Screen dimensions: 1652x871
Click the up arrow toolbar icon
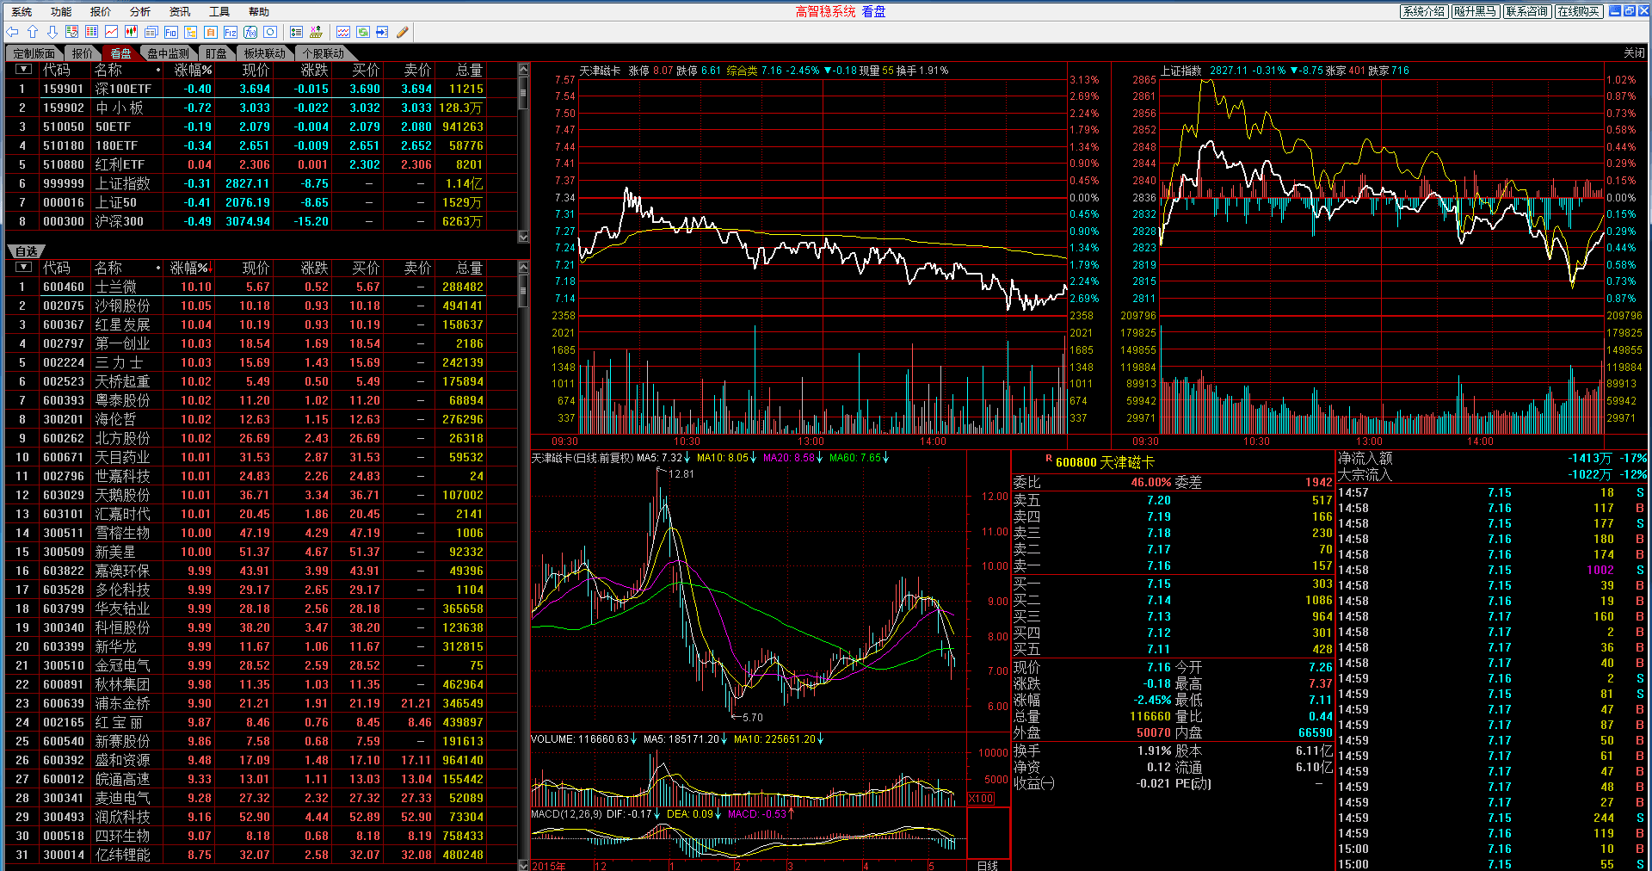[x=33, y=32]
